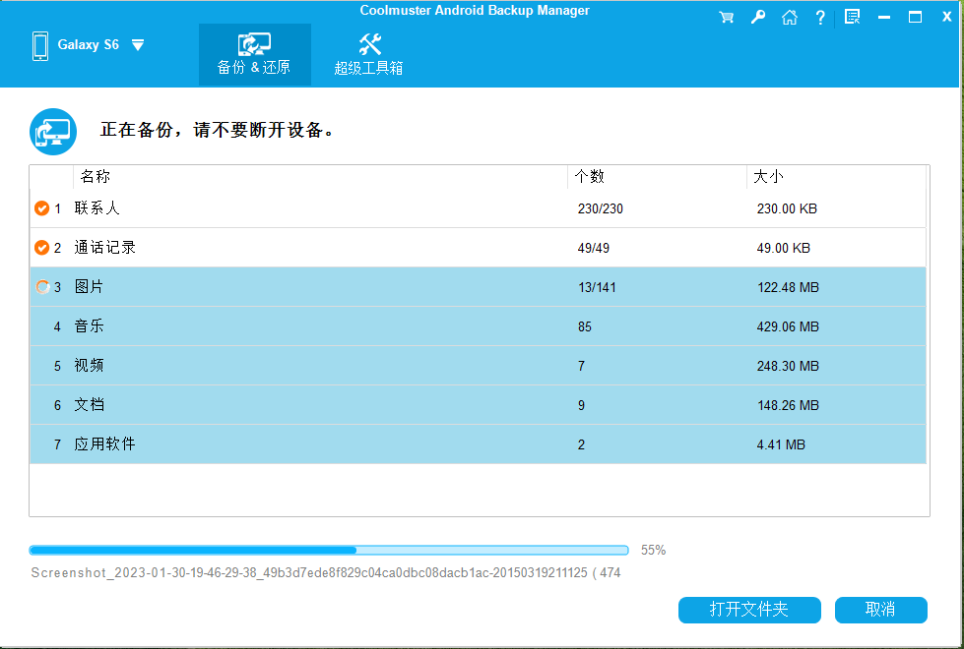964x649 pixels.
Task: Click the 85 music count cell
Action: tap(585, 326)
